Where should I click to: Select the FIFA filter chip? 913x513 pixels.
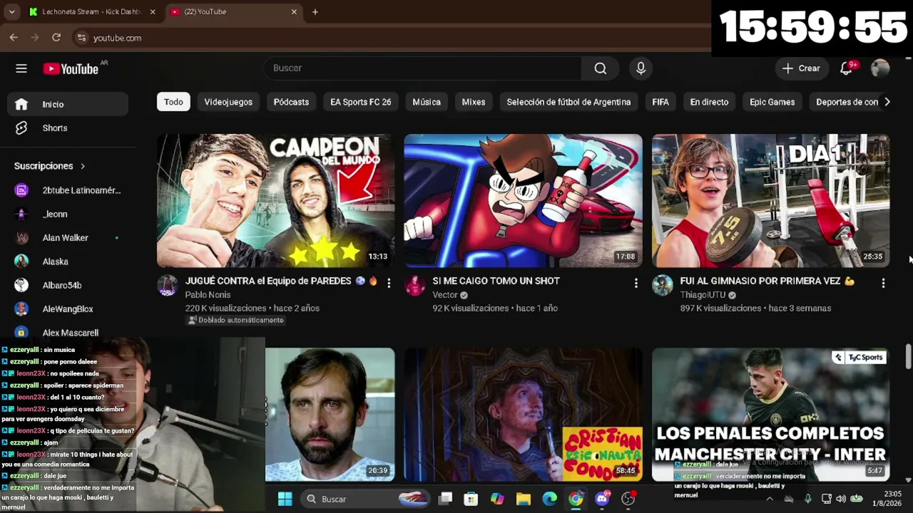[660, 102]
